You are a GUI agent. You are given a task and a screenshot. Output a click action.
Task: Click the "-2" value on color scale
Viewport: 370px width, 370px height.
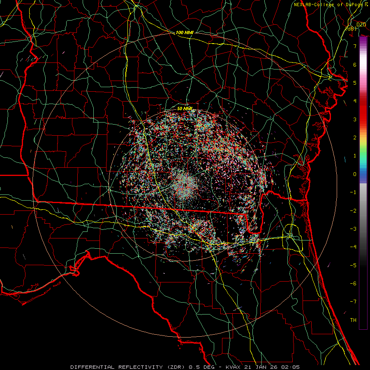pos(353,211)
